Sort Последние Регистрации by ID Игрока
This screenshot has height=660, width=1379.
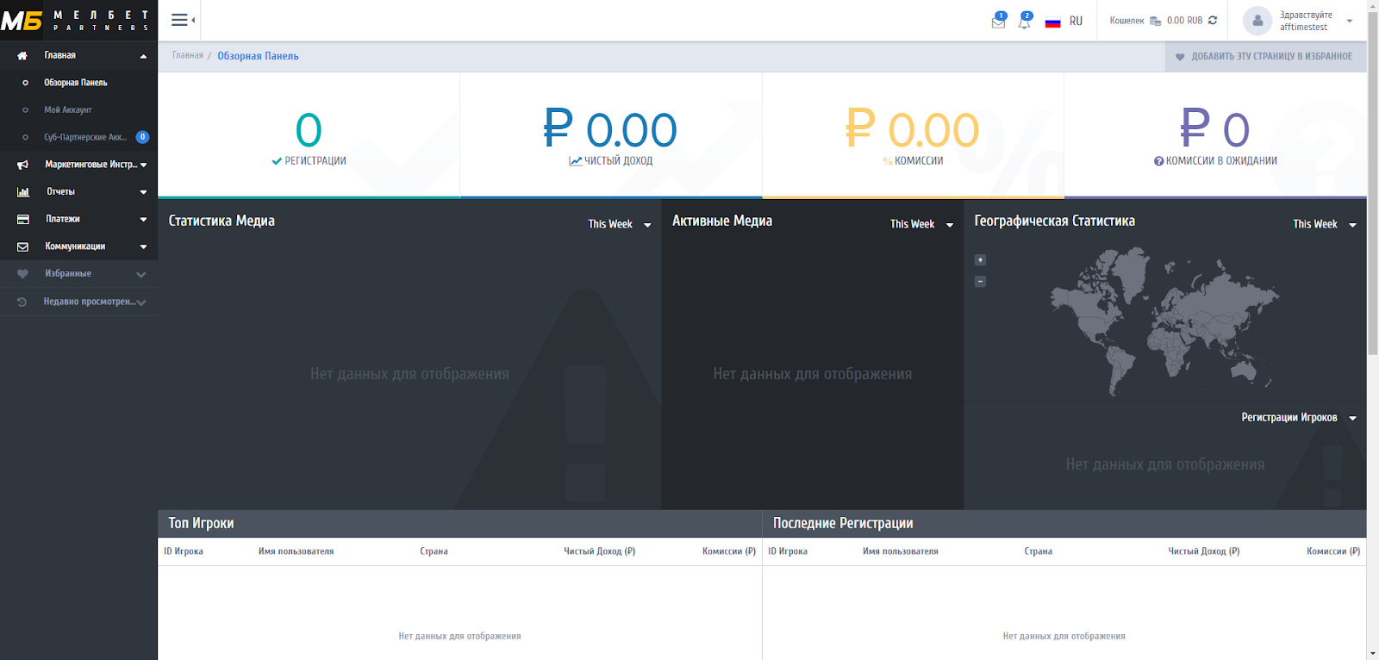788,551
